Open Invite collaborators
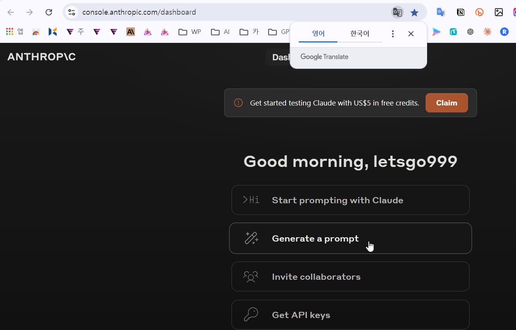The width and height of the screenshot is (516, 330). coord(350,276)
